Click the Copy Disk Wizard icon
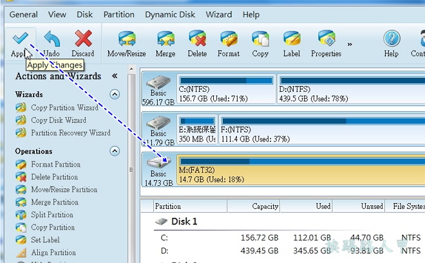The height and width of the screenshot is (263, 425). (x=21, y=120)
